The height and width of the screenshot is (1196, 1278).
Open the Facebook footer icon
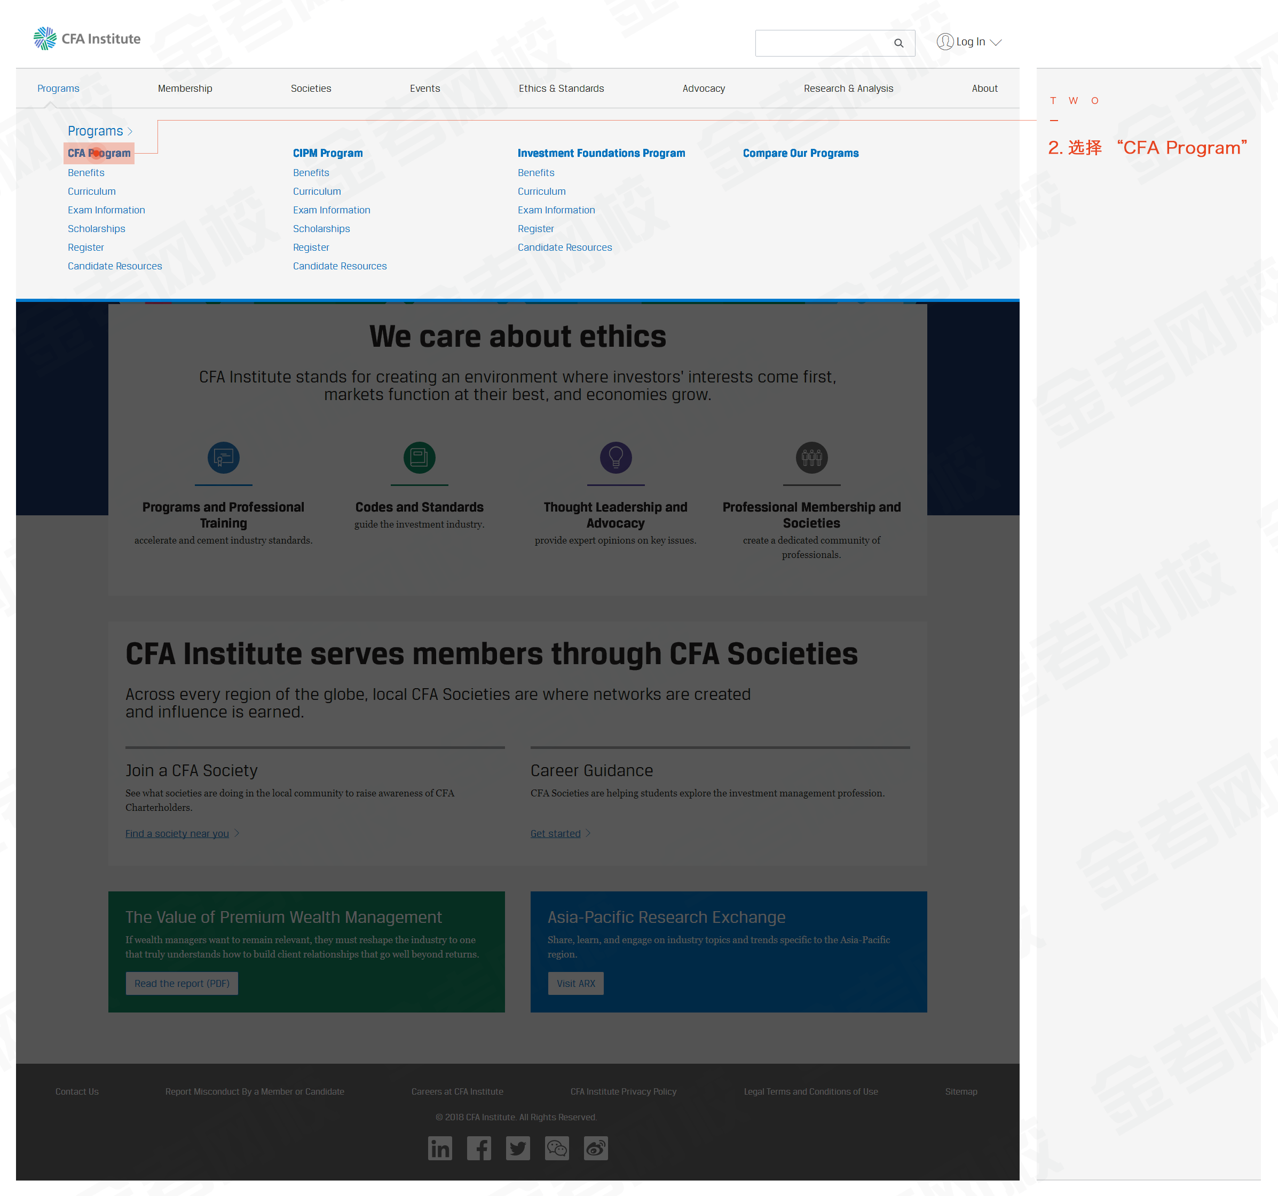pyautogui.click(x=479, y=1148)
